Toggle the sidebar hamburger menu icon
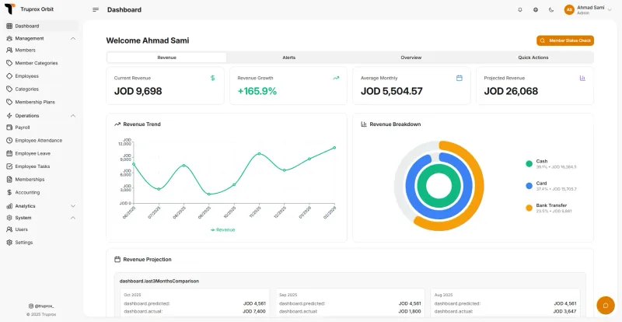Viewport: 622px width, 322px height. click(96, 10)
